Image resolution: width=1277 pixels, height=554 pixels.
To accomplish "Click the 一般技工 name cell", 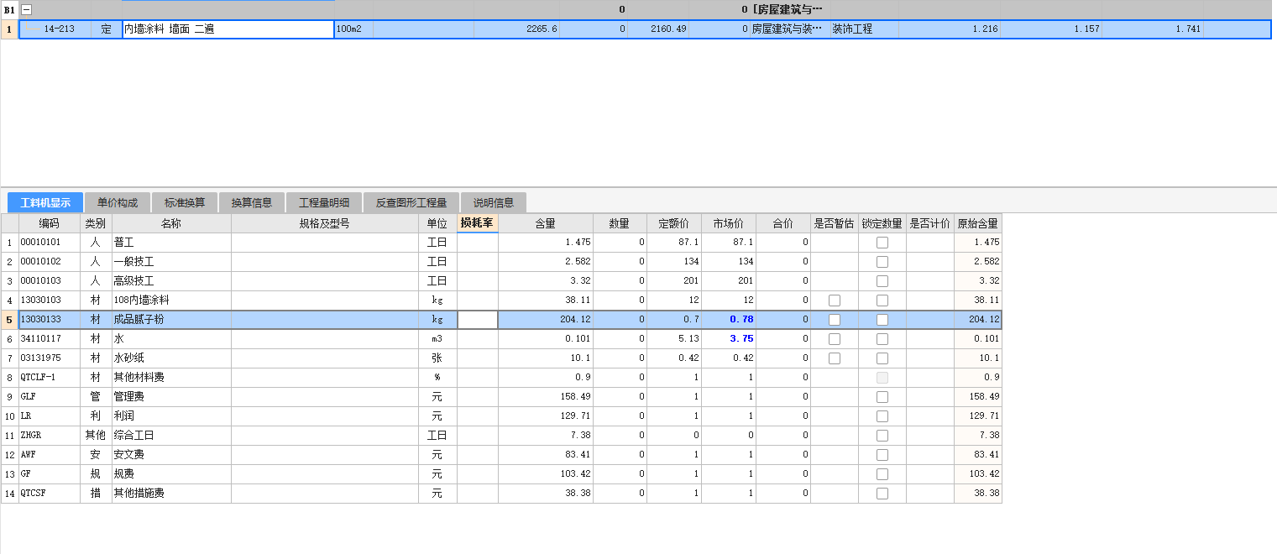I will pos(171,262).
